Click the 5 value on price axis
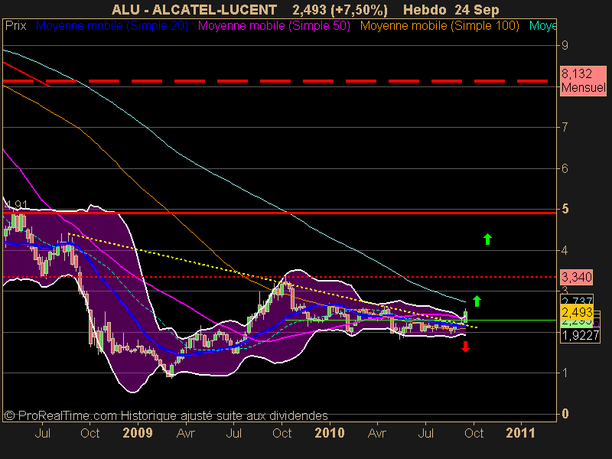This screenshot has width=612, height=459. click(565, 209)
